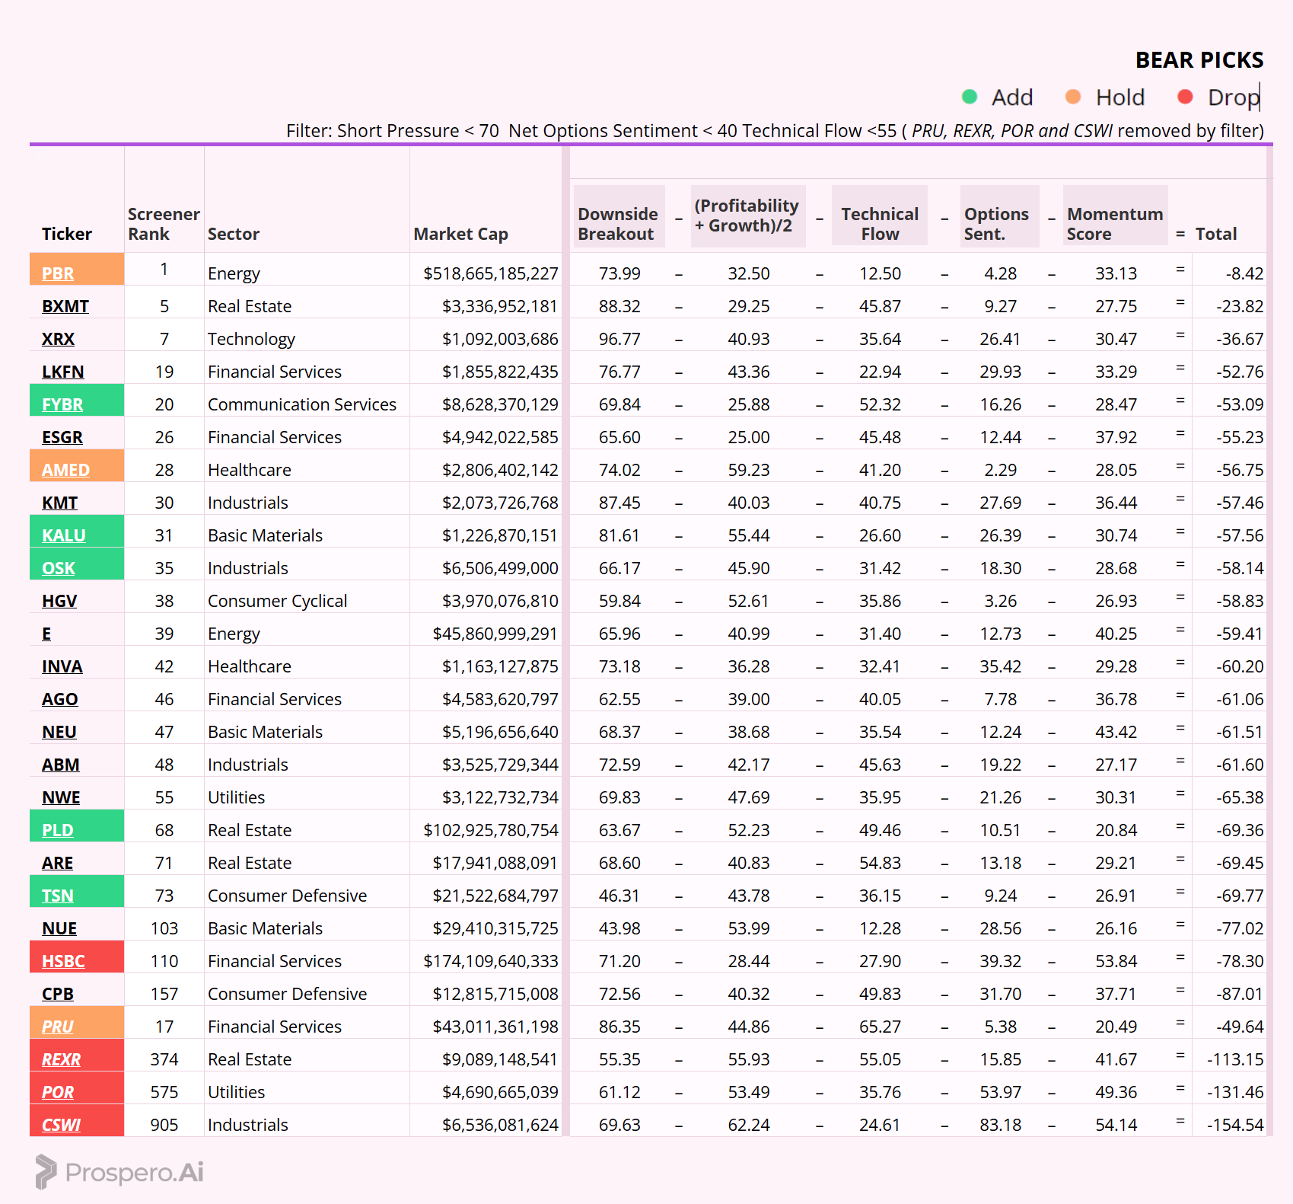Select Communication Services sector cell
Screen dimensions: 1293x1204
(302, 404)
